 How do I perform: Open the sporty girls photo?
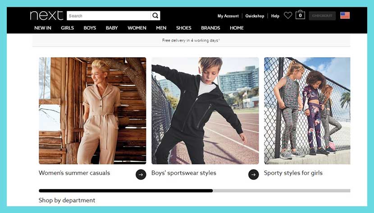coord(307,111)
